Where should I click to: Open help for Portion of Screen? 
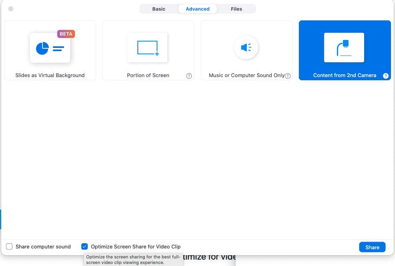point(189,76)
